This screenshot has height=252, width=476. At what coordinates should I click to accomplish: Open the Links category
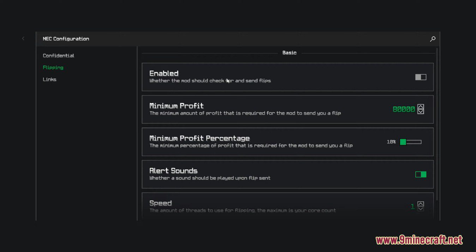pos(49,79)
